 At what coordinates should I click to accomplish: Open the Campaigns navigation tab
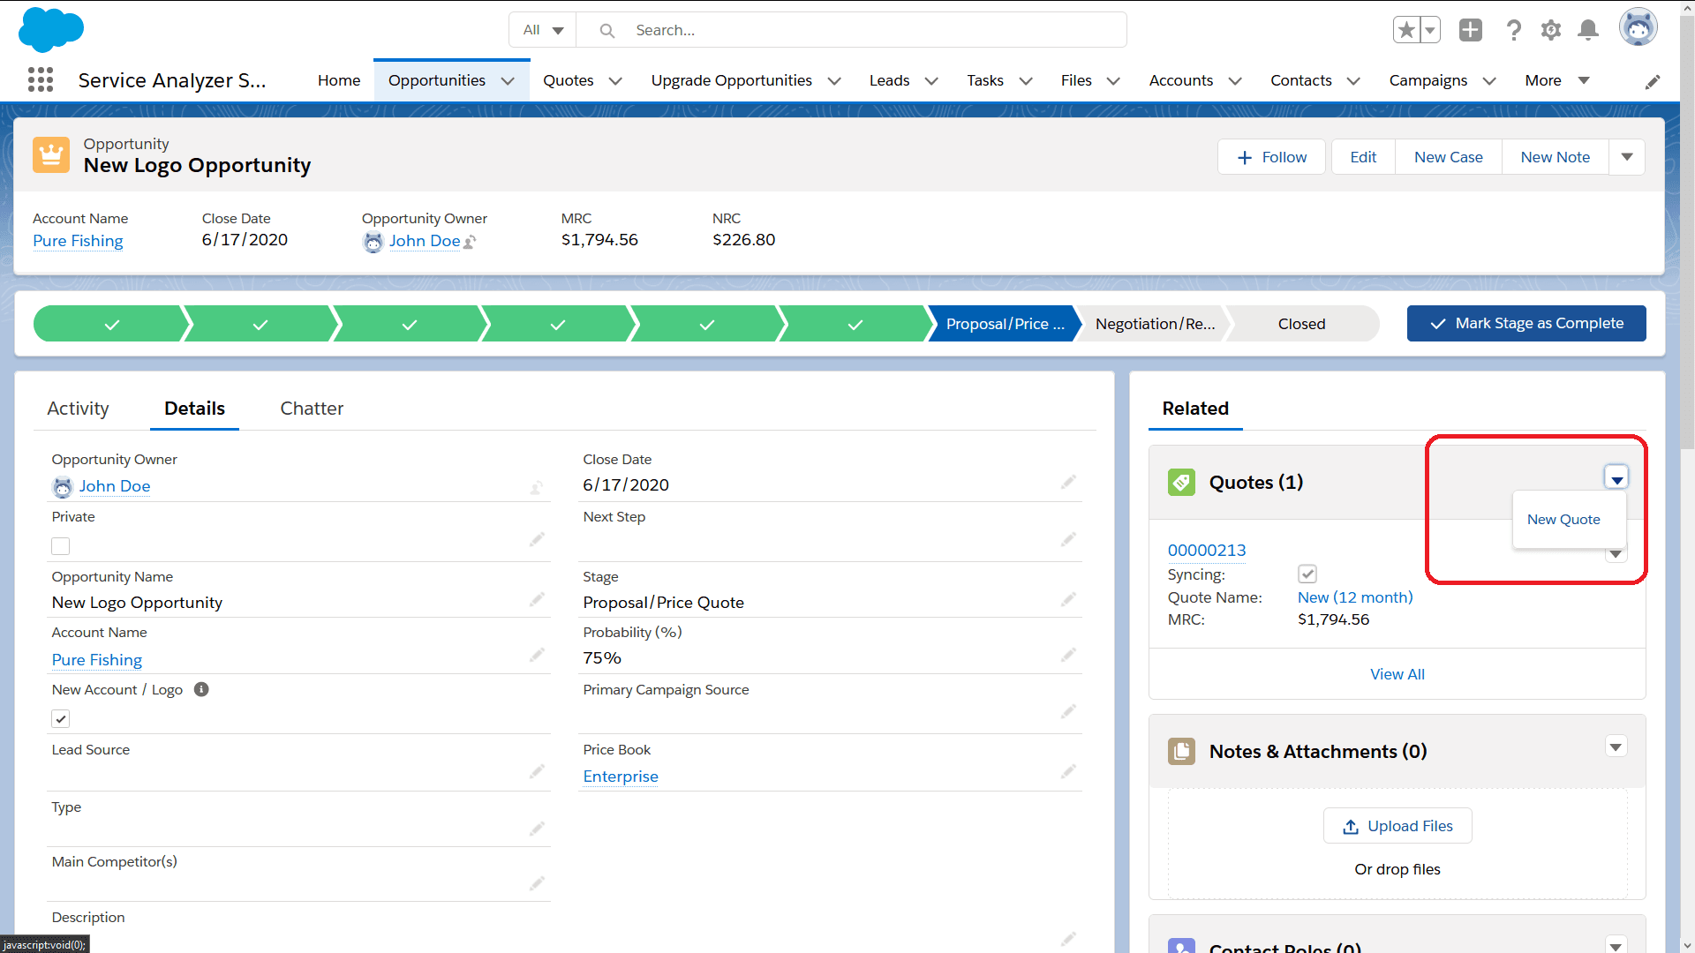tap(1428, 80)
